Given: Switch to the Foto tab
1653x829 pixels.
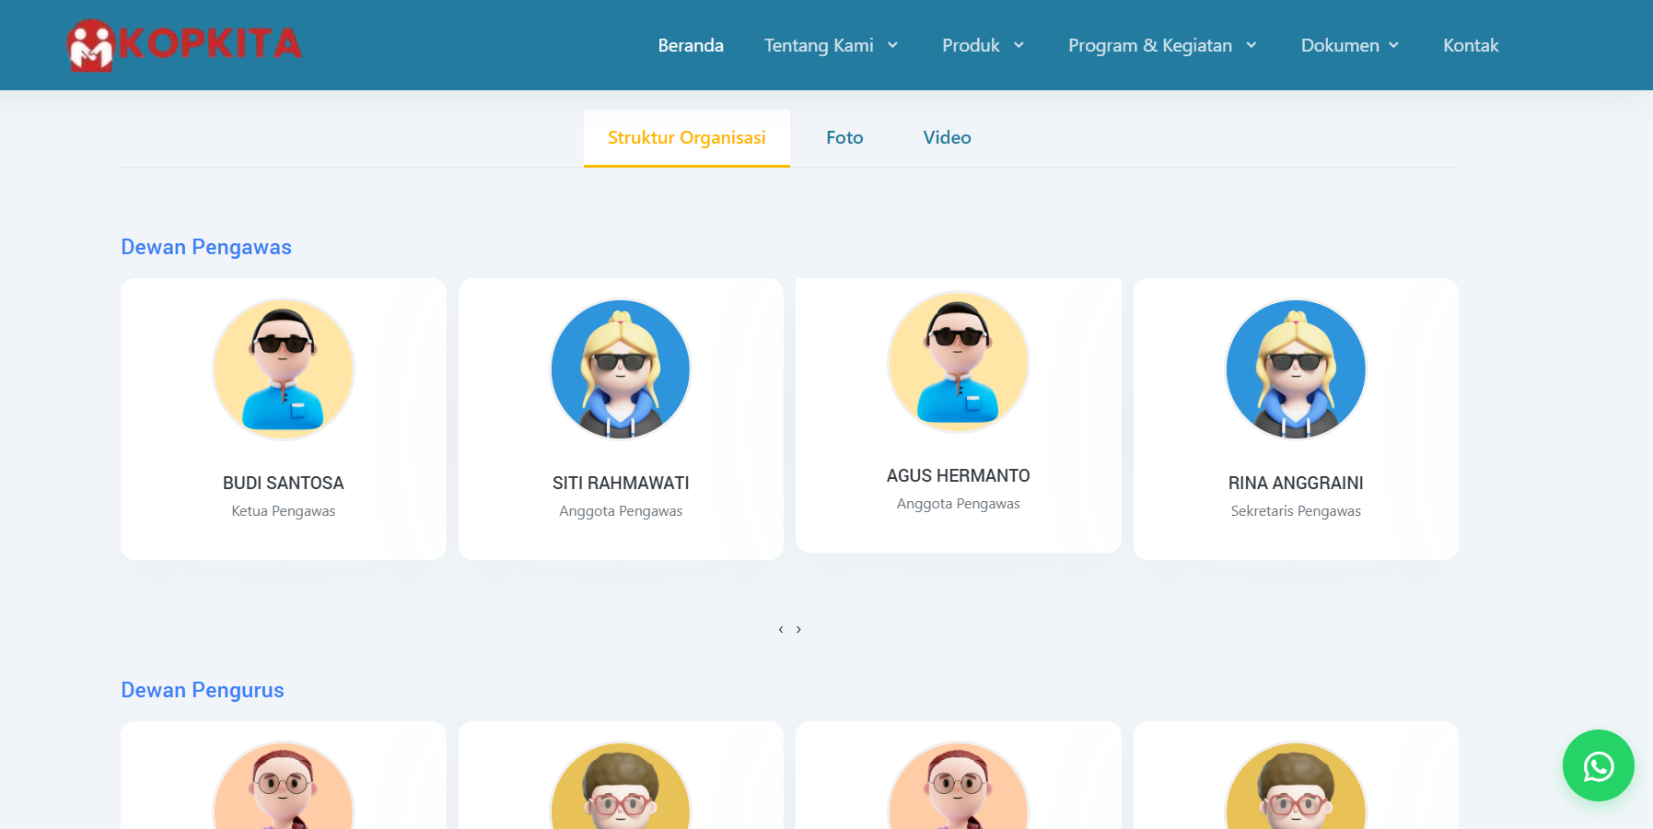Looking at the screenshot, I should 844,137.
